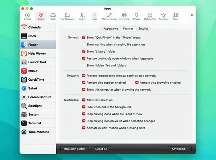Image resolution: width=216 pixels, height=160 pixels.
Task: Select Calendar in the sidebar
Action: coord(38,27)
